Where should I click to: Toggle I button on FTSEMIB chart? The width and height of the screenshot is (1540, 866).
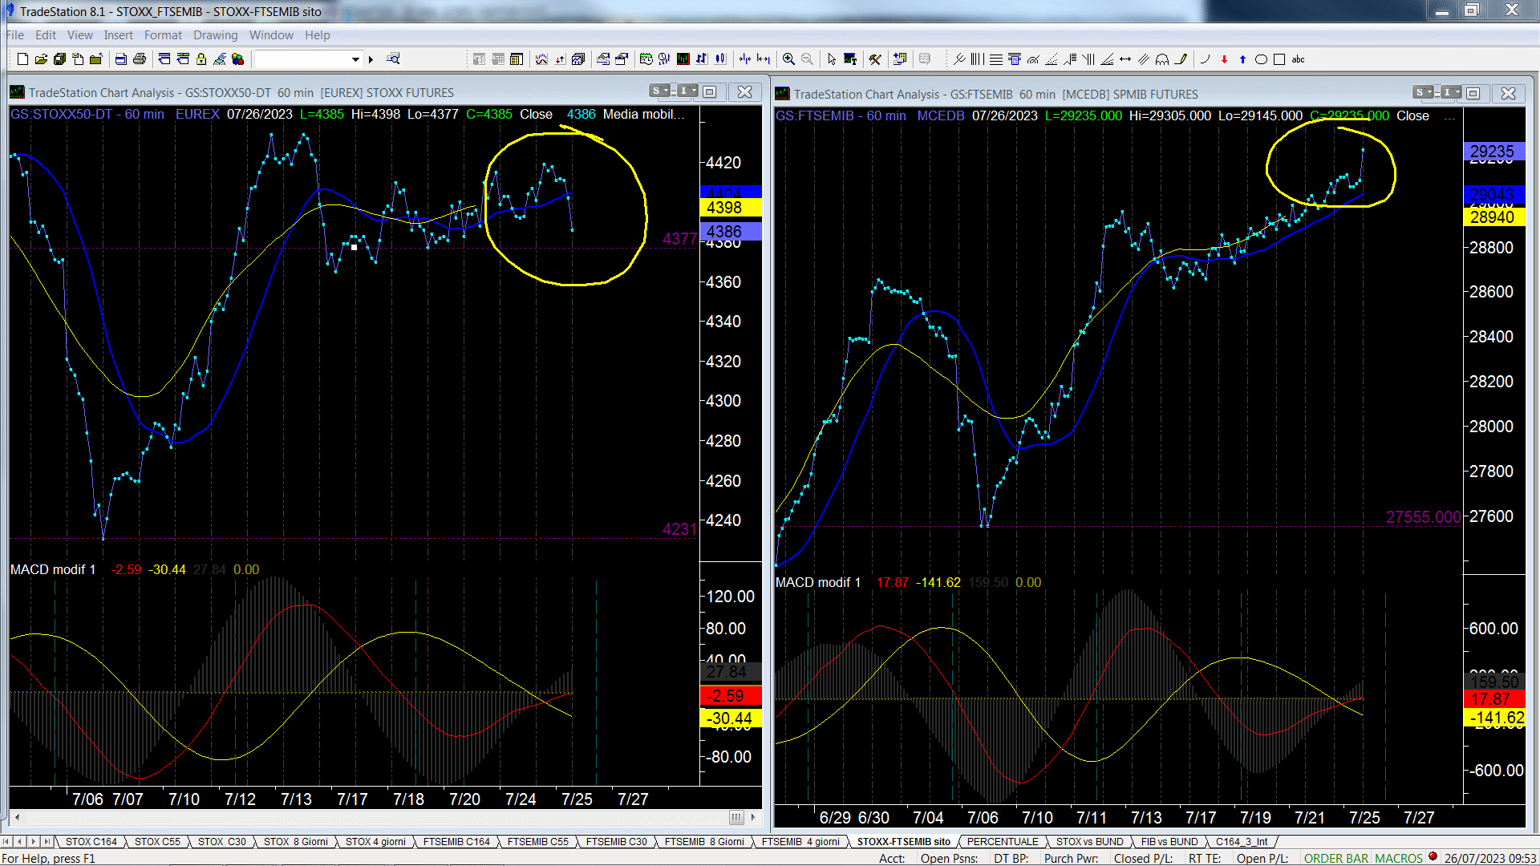1451,93
